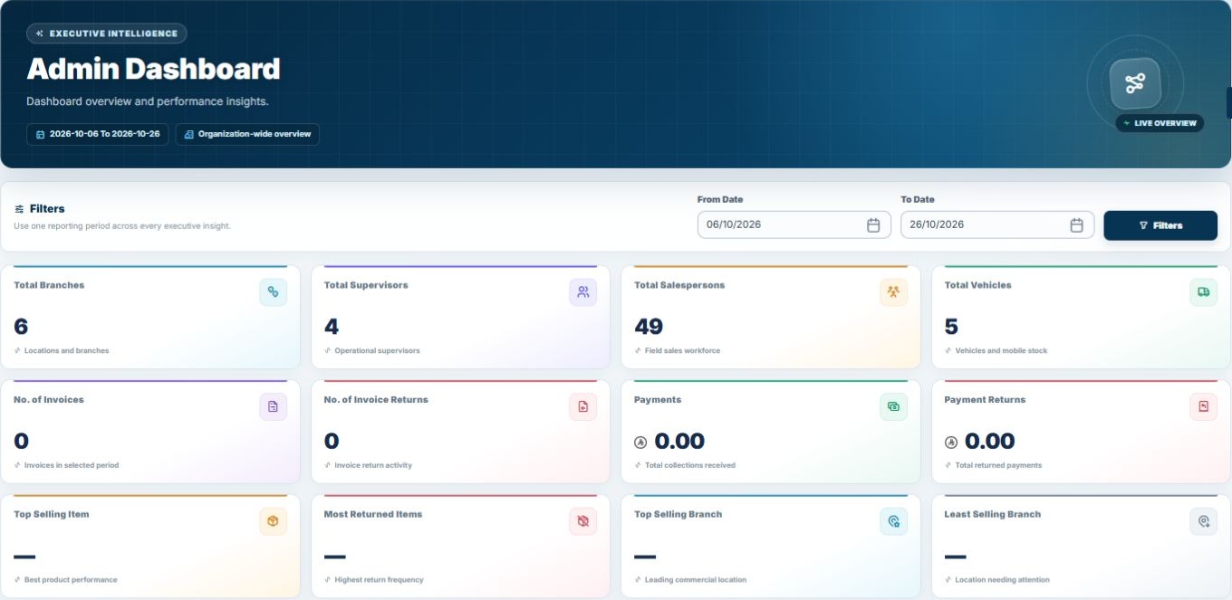Open the From Date calendar picker icon
This screenshot has width=1232, height=600.
[x=873, y=225]
